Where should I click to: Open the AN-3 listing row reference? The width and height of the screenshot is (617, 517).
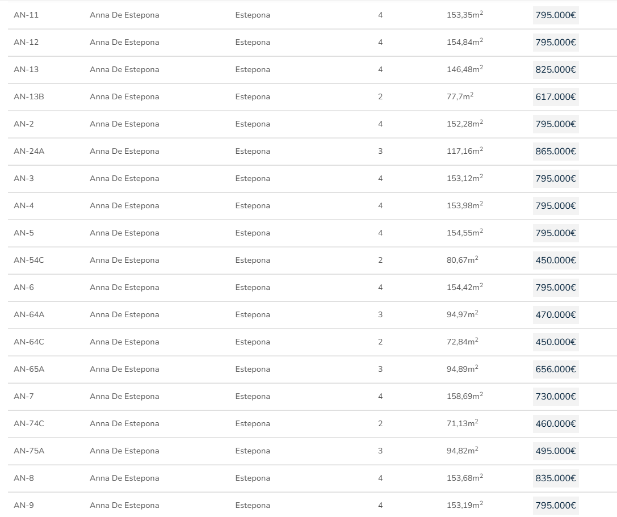click(x=24, y=179)
